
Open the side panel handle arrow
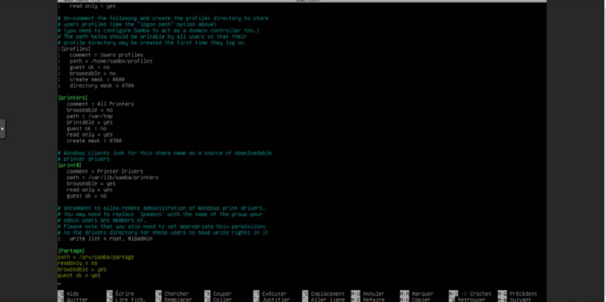(x=2, y=128)
